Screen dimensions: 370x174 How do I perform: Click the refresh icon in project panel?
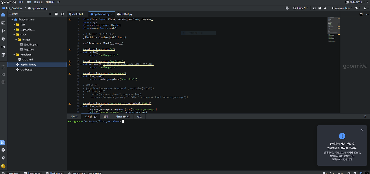click(62, 14)
